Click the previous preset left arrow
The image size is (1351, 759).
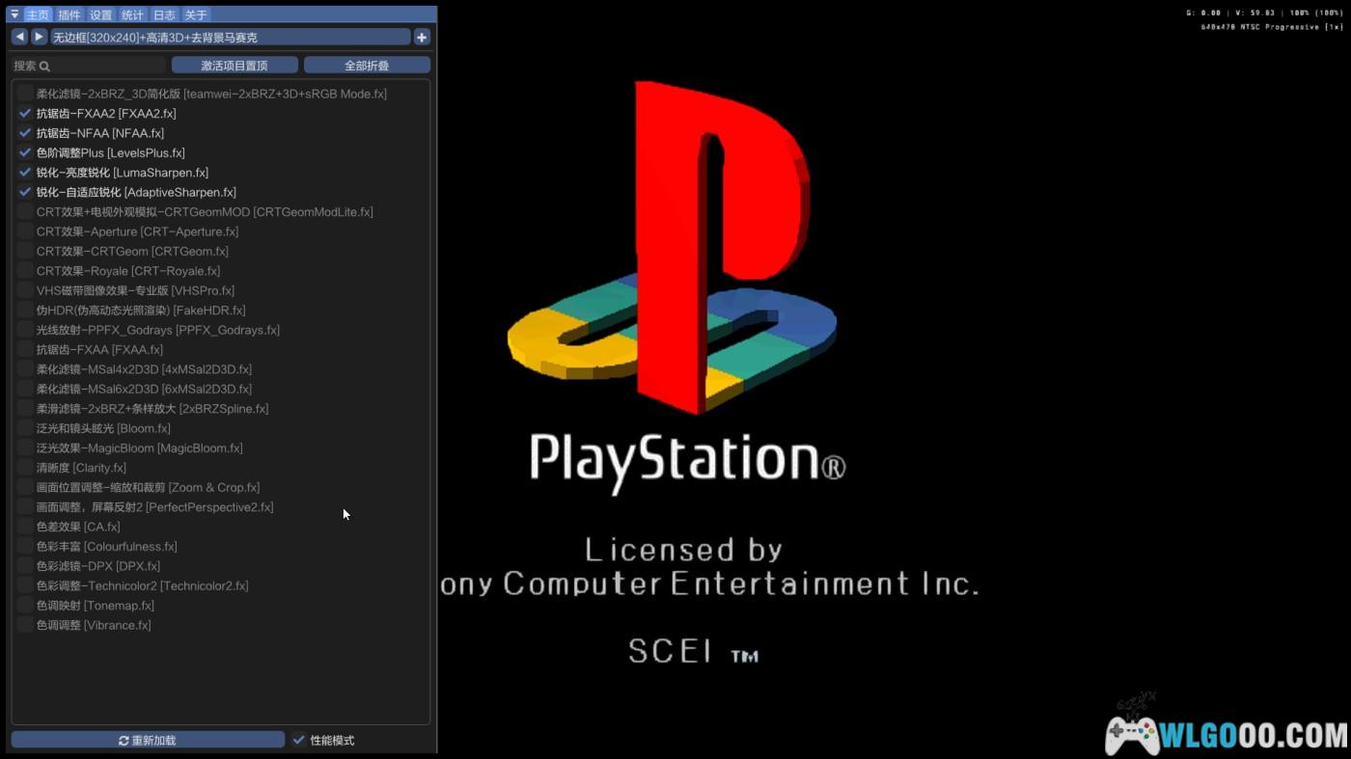pyautogui.click(x=19, y=37)
